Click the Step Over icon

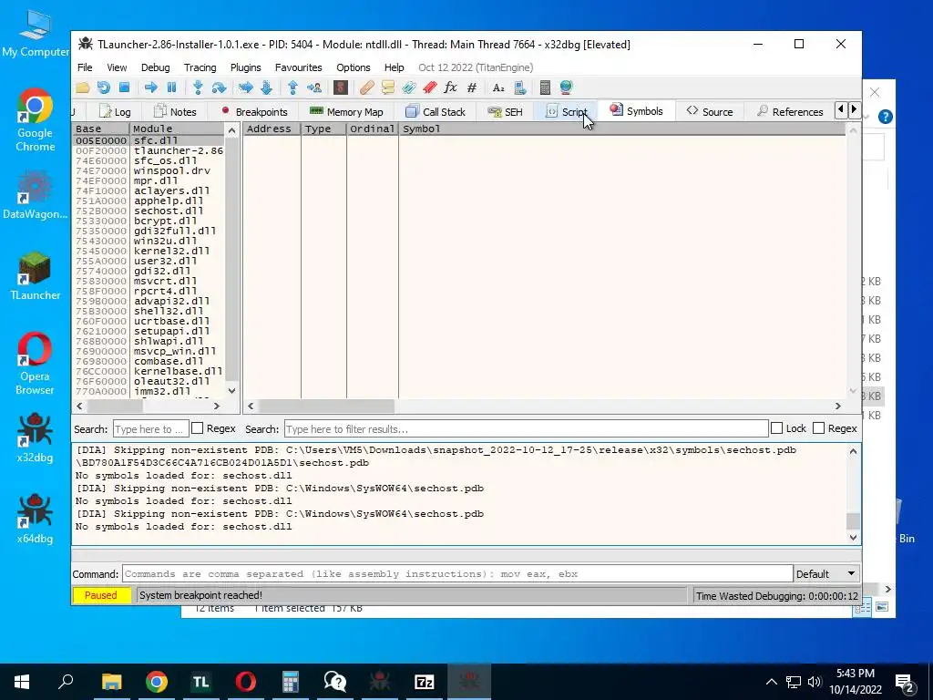click(x=219, y=88)
